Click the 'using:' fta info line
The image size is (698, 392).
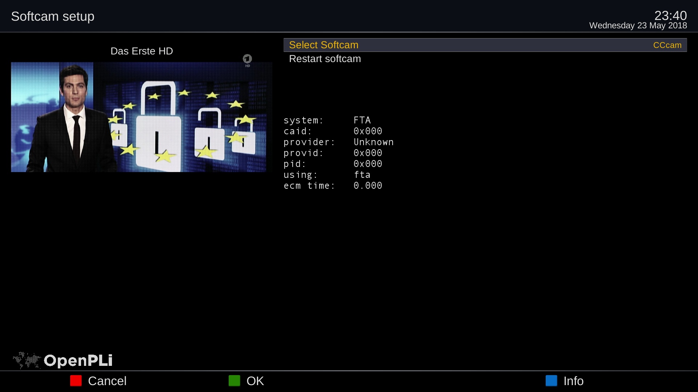coord(327,175)
